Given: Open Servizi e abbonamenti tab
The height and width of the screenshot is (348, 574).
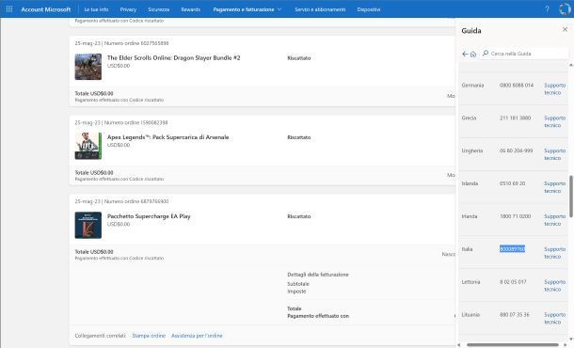Looking at the screenshot, I should [320, 9].
